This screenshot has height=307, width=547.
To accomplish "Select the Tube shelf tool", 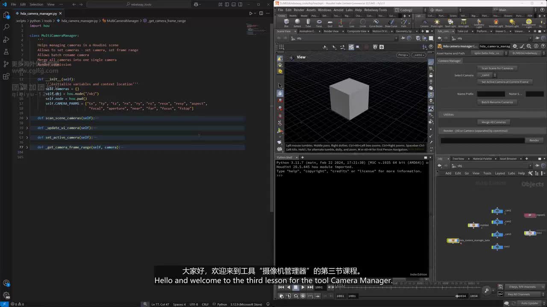I will (308, 23).
